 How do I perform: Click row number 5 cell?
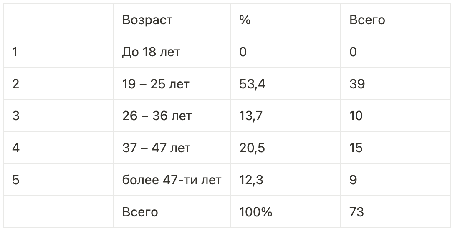[x=16, y=180]
